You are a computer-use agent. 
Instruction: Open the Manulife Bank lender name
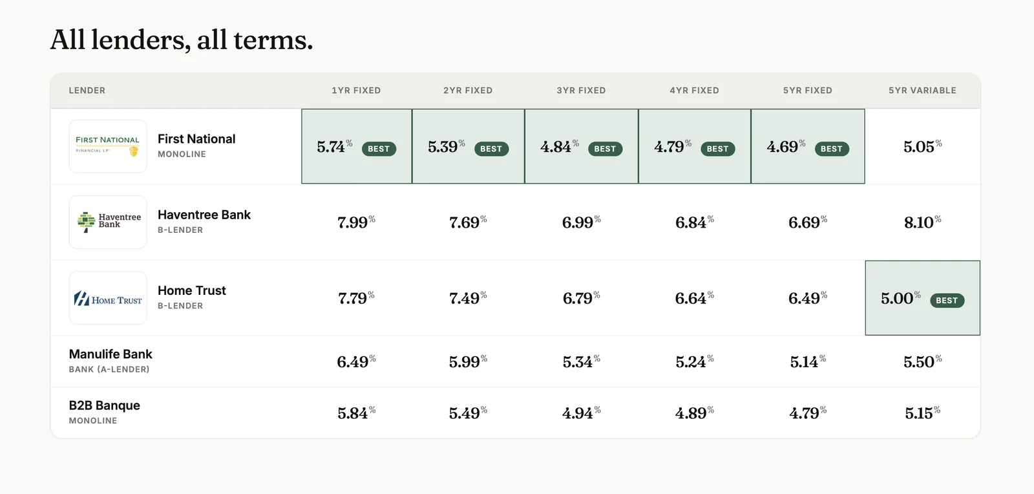(x=111, y=354)
